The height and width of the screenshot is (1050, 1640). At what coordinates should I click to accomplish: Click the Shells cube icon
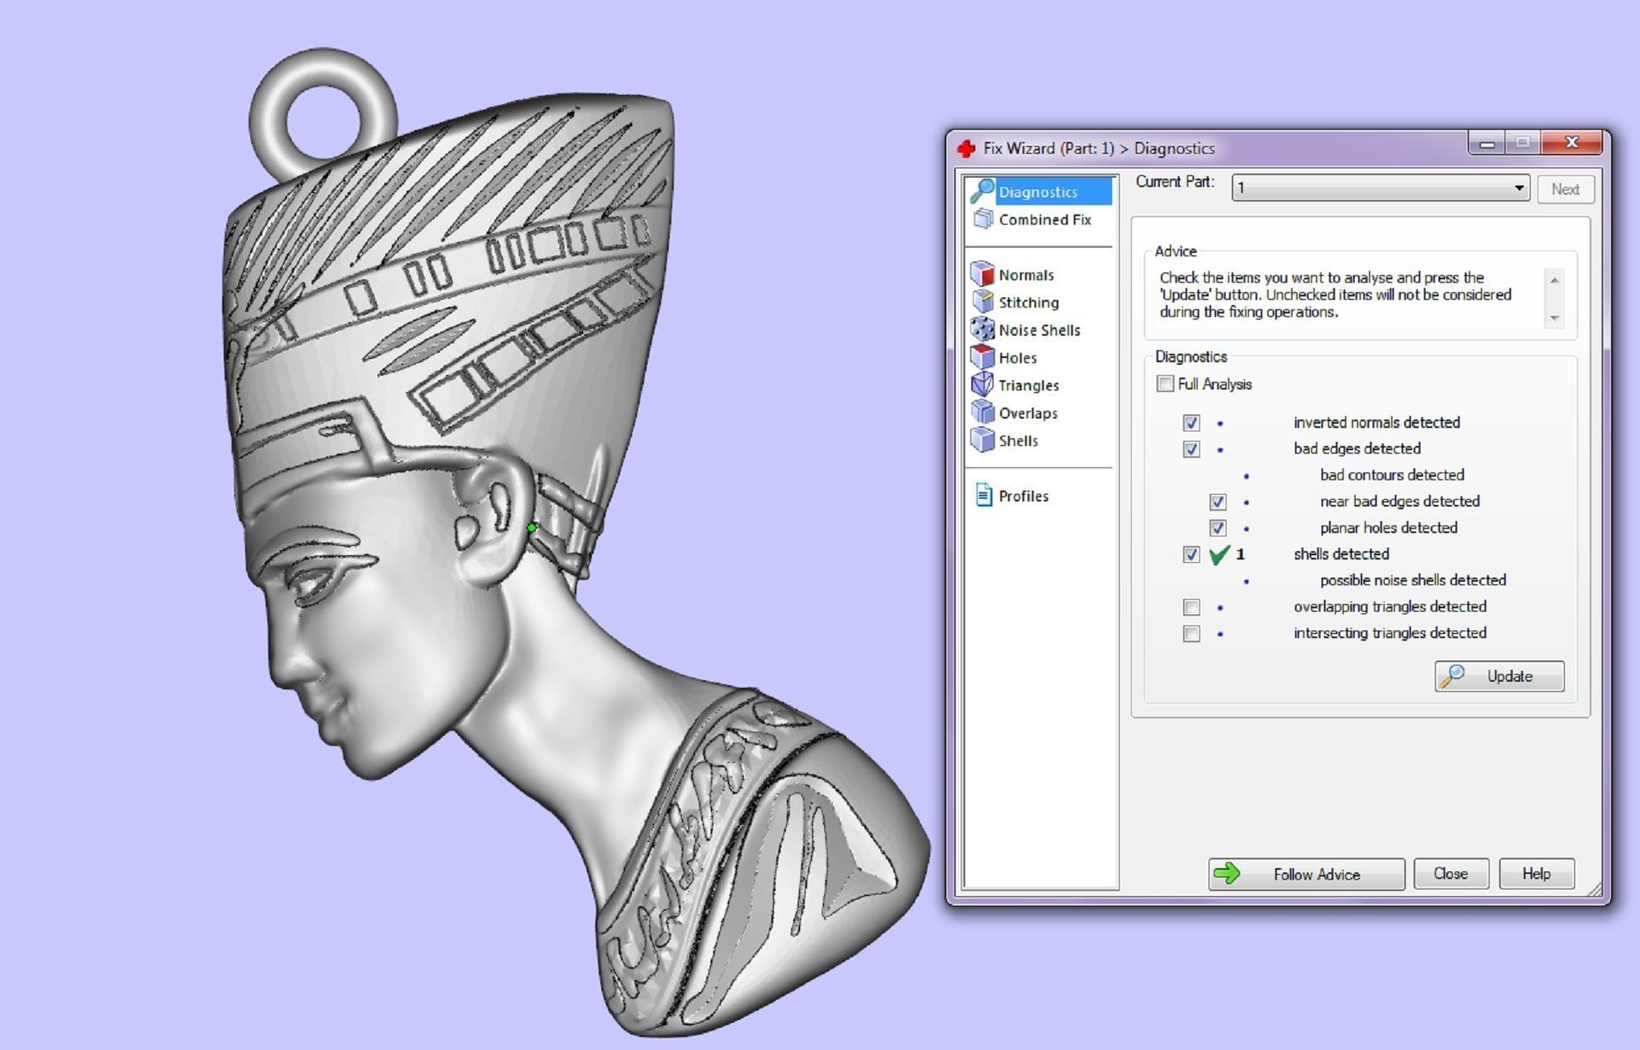[983, 440]
